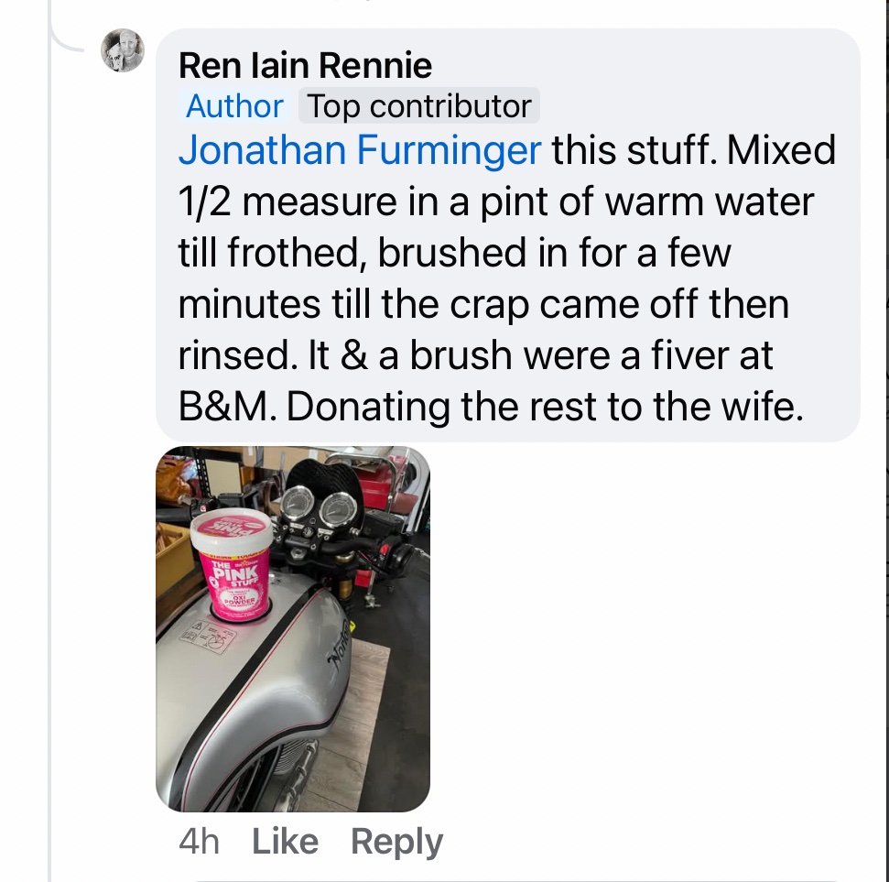Click the Ren Iain Rennie author name

point(305,65)
